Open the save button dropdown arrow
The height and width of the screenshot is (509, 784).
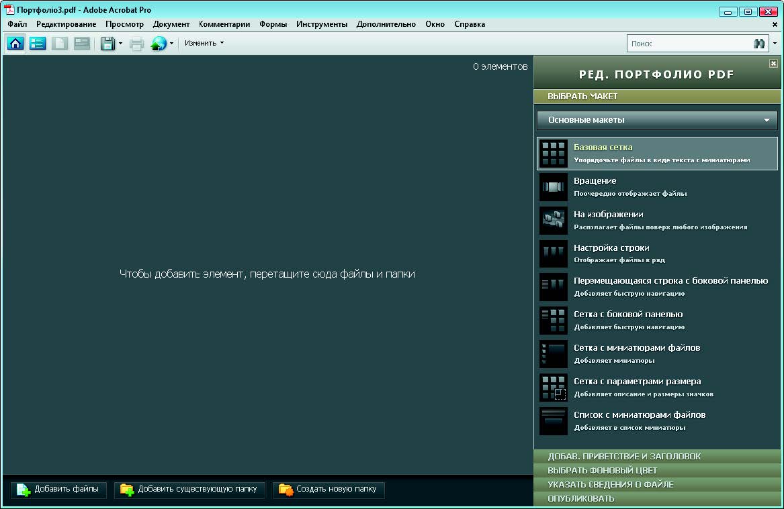tap(120, 44)
